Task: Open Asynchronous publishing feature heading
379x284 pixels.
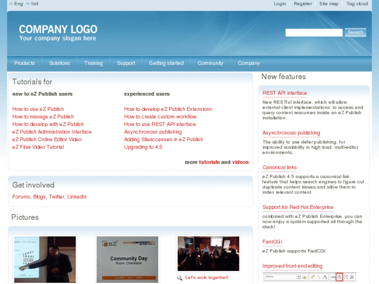Action: tap(291, 133)
